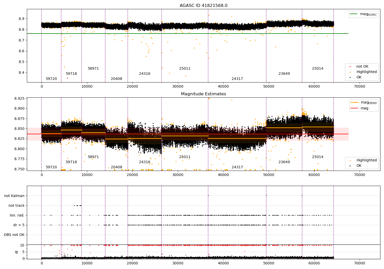Click the orange line sample beside mag OBSID
The image size is (384, 269).
pyautogui.click(x=355, y=102)
